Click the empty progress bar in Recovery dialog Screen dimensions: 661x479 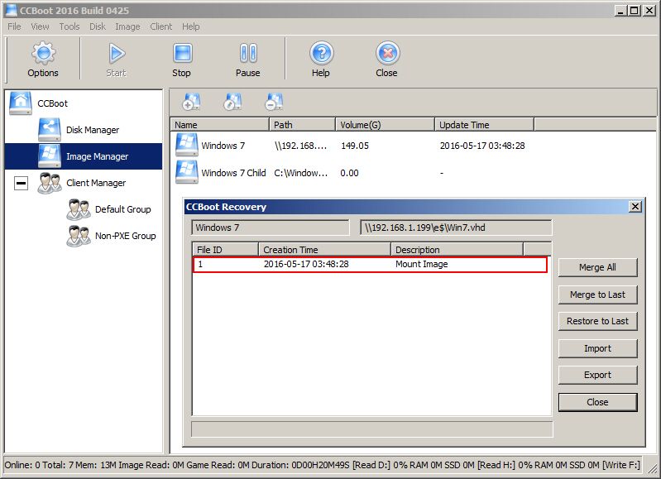click(x=371, y=429)
